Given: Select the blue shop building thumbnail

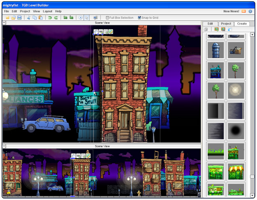Looking at the screenshot, I should point(215,70).
